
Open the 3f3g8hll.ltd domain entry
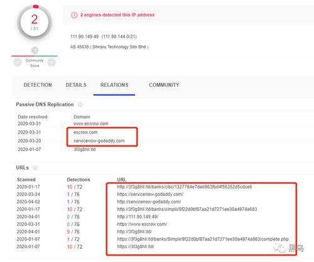pyautogui.click(x=85, y=149)
